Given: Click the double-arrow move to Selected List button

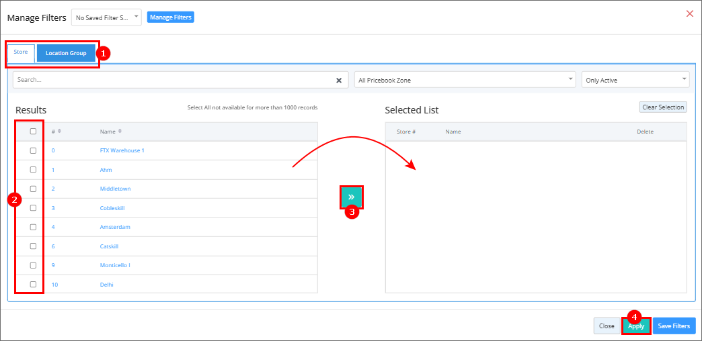Looking at the screenshot, I should (x=352, y=197).
